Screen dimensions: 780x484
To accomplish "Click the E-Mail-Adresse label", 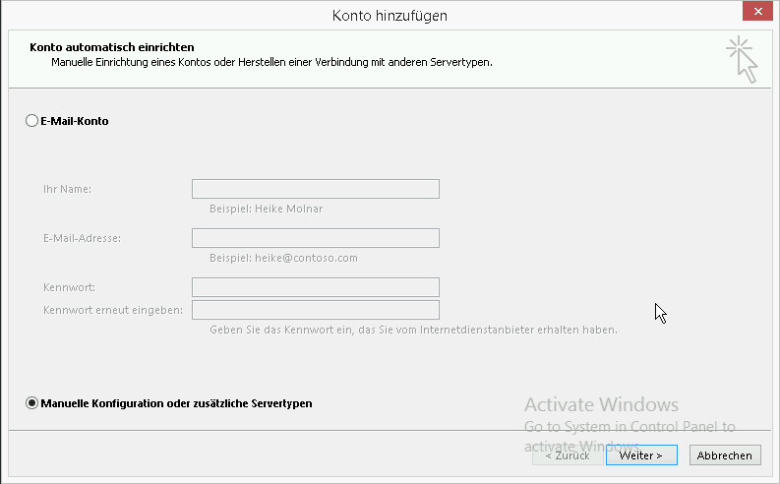I will tap(82, 238).
